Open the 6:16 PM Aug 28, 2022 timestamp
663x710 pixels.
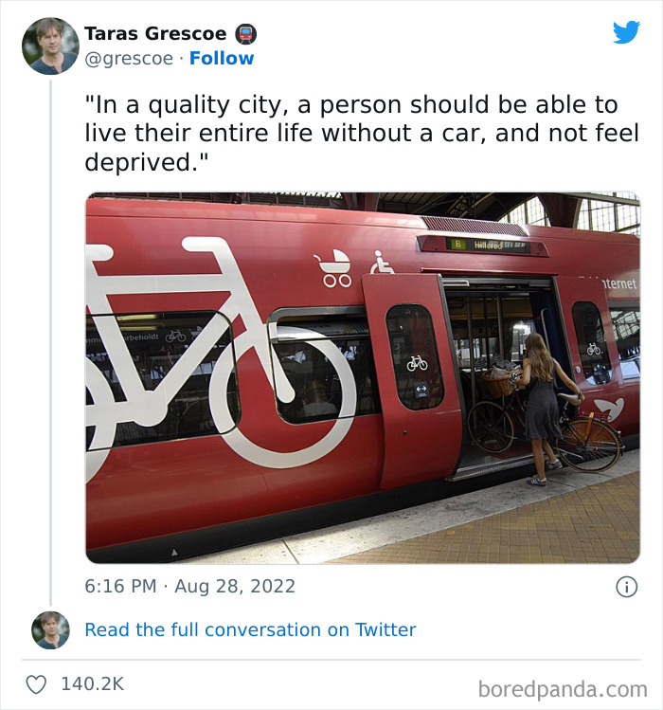(x=189, y=587)
